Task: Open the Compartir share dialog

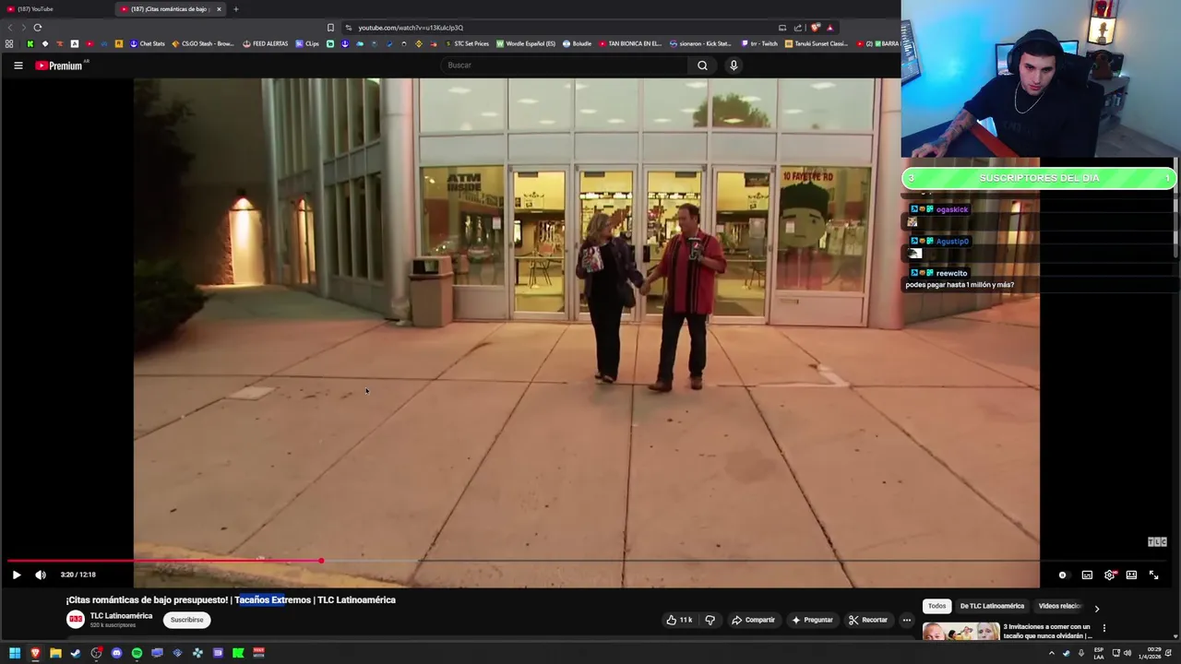Action: click(x=753, y=620)
